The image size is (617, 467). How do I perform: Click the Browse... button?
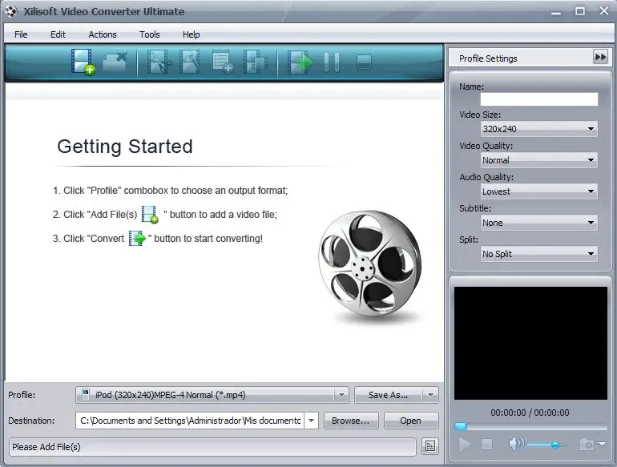pyautogui.click(x=351, y=421)
